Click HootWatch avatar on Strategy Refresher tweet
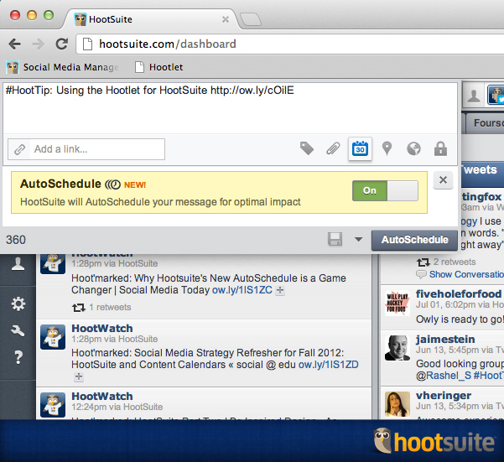The height and width of the screenshot is (462, 504). point(53,337)
